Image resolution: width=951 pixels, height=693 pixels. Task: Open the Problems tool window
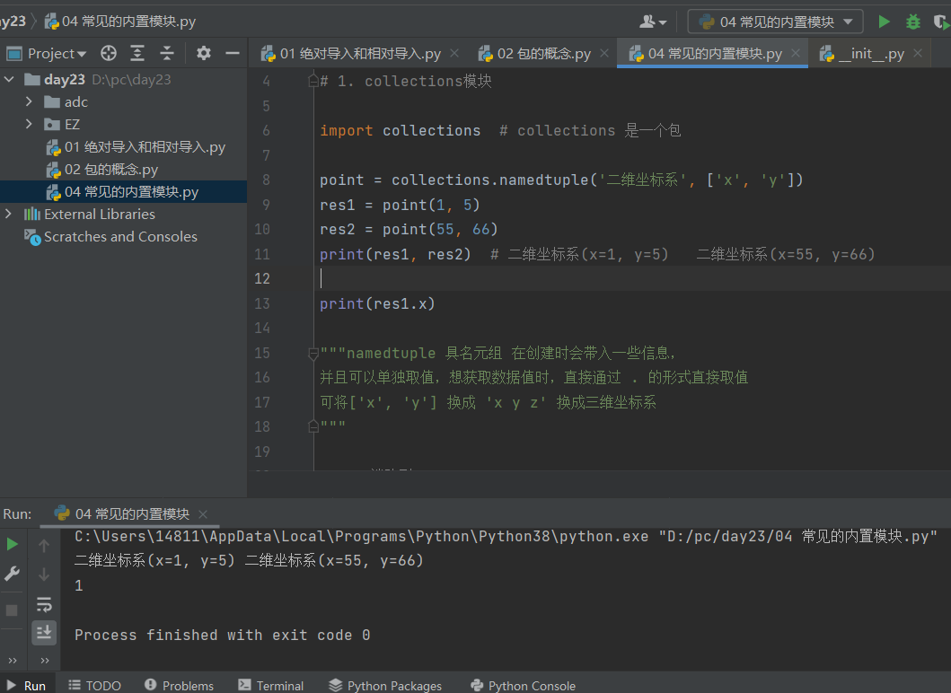tap(179, 685)
